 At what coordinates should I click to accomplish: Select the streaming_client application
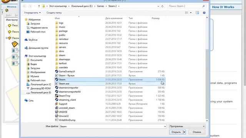(110, 100)
